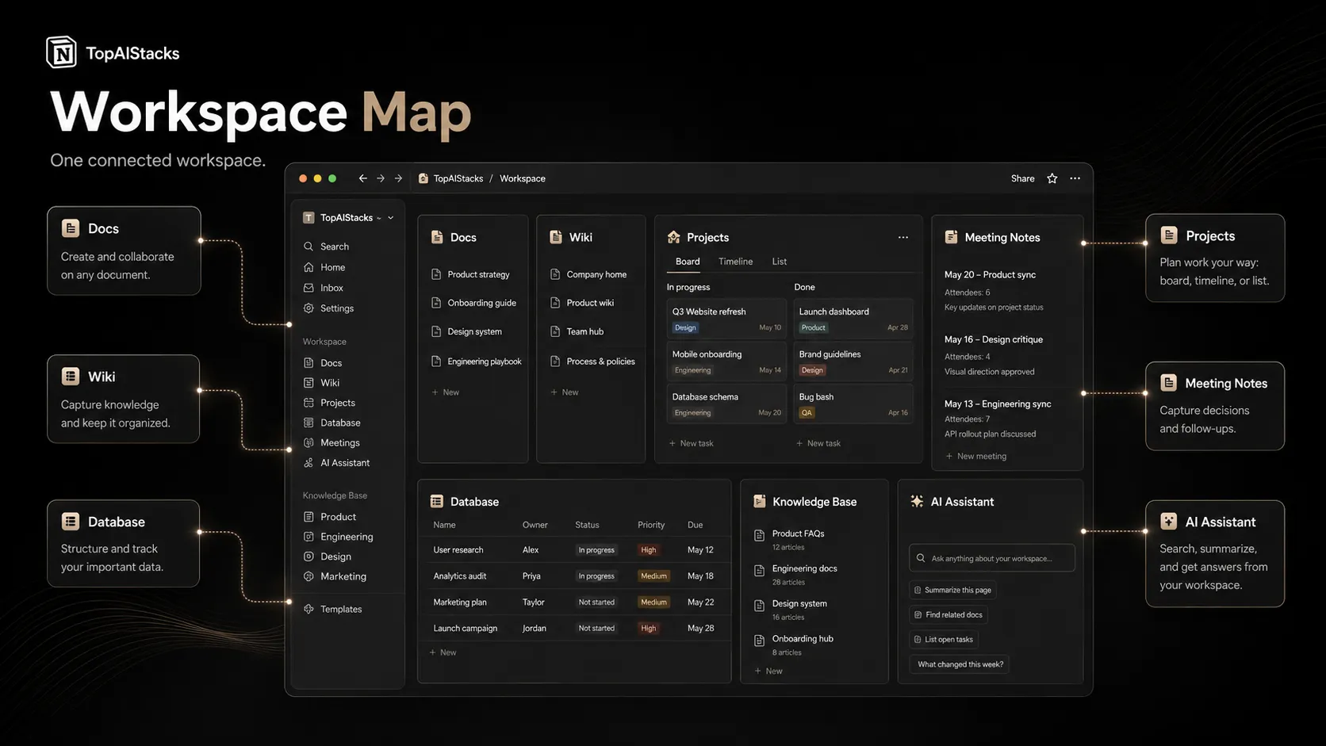Click the back arrow in the window toolbar

coord(362,178)
